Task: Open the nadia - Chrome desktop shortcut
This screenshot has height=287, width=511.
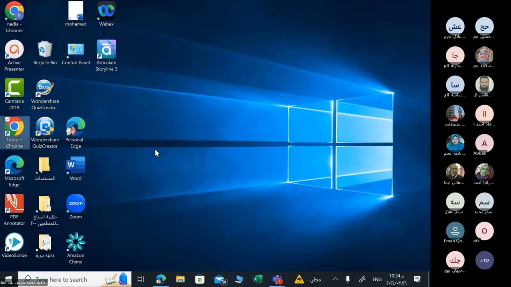Action: 14,17
